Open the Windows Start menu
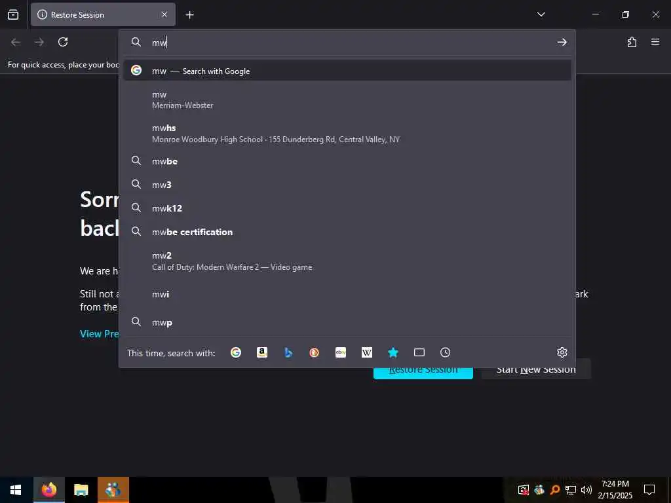Viewport: 671px width, 503px height. (16, 490)
